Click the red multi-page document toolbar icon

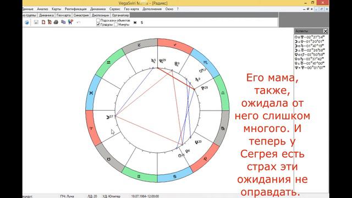50,22
